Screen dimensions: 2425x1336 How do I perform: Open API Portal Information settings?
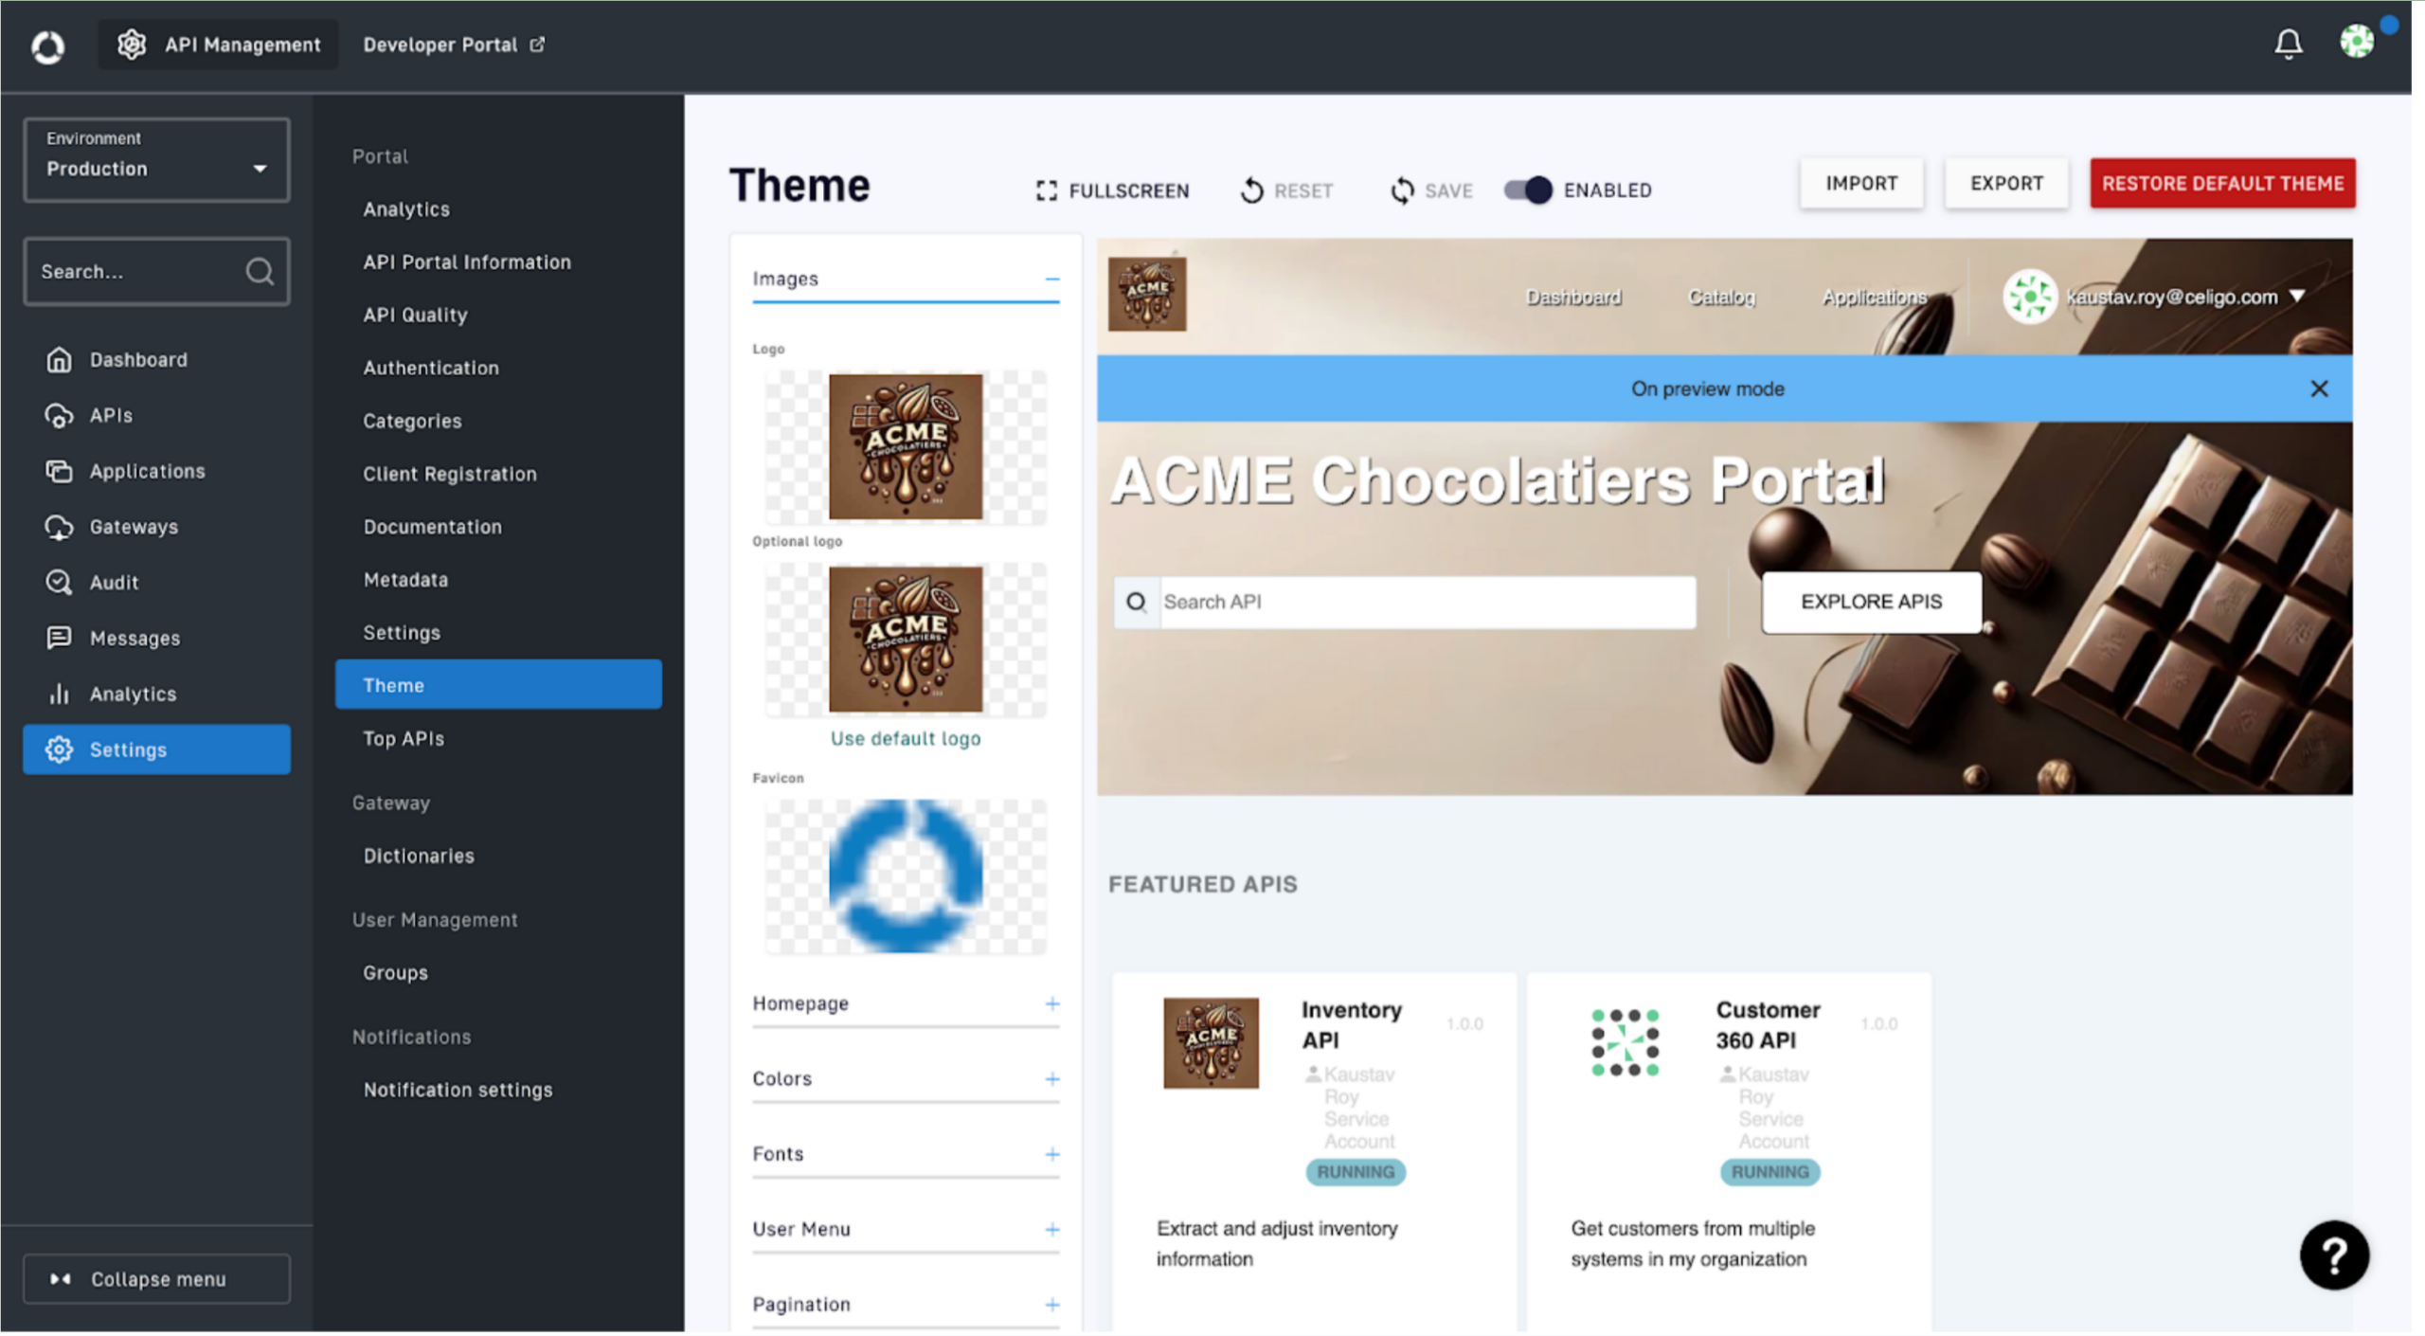tap(467, 262)
